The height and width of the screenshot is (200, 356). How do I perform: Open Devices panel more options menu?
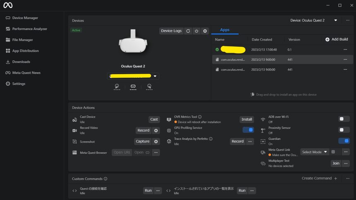(x=348, y=20)
